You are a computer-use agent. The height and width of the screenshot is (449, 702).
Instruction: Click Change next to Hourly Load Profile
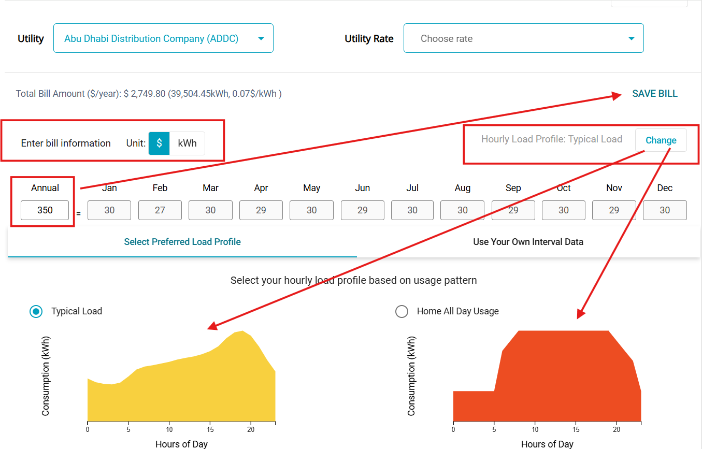[661, 140]
